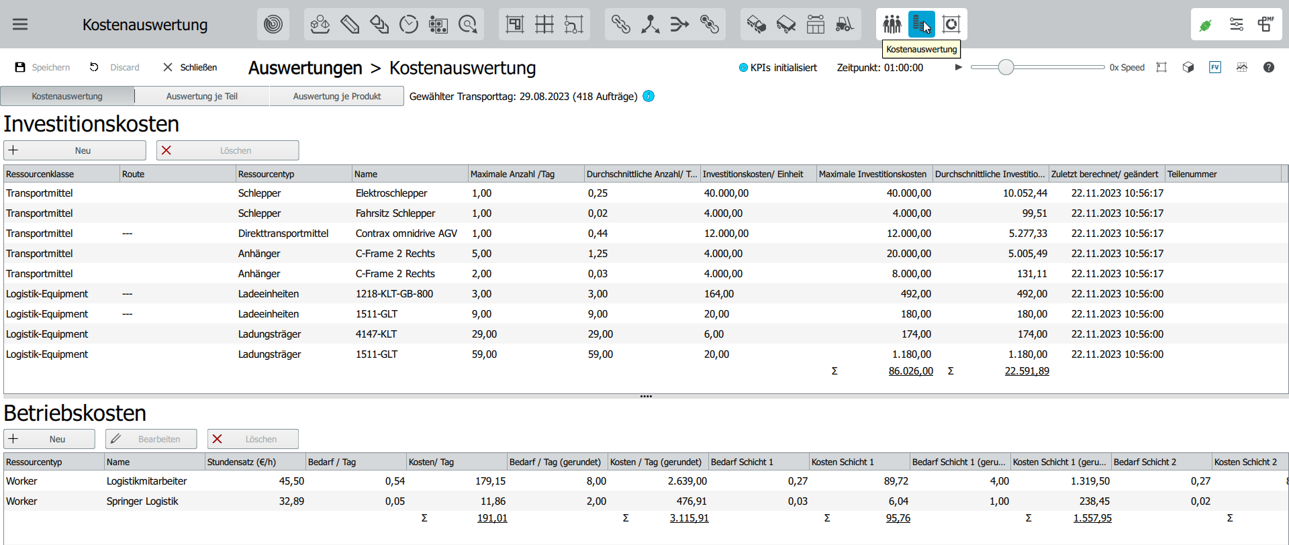The height and width of the screenshot is (545, 1289).
Task: Open the Auswertung je Produkt tab
Action: point(337,96)
